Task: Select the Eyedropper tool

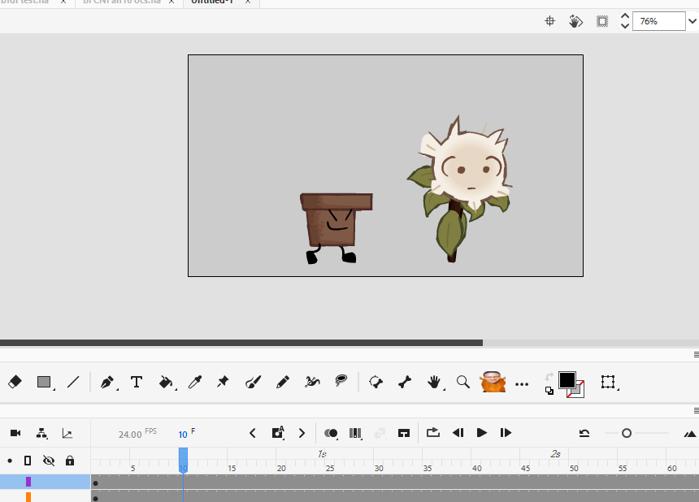Action: 195,382
